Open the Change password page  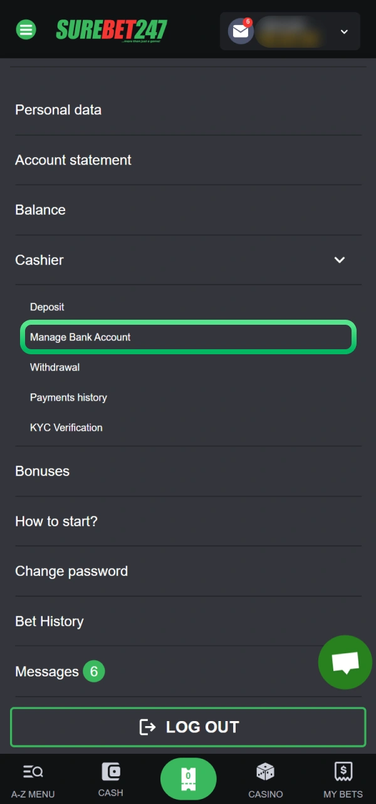point(71,571)
